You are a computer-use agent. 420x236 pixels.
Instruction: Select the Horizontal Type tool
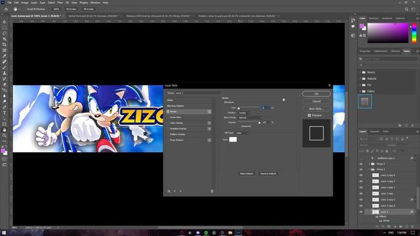click(x=5, y=113)
